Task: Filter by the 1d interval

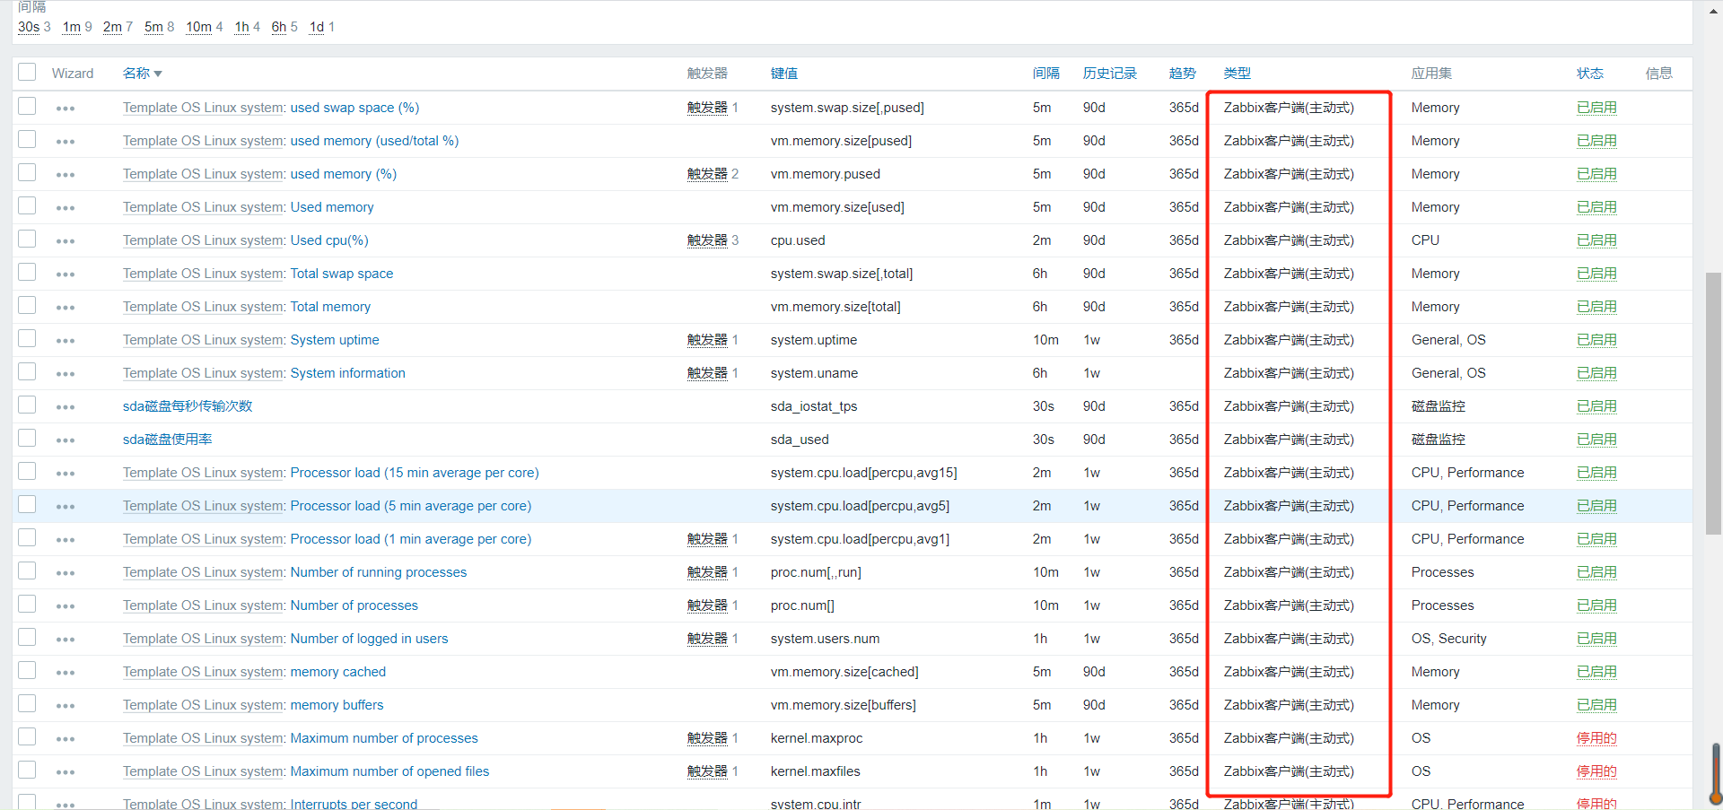Action: pyautogui.click(x=317, y=27)
